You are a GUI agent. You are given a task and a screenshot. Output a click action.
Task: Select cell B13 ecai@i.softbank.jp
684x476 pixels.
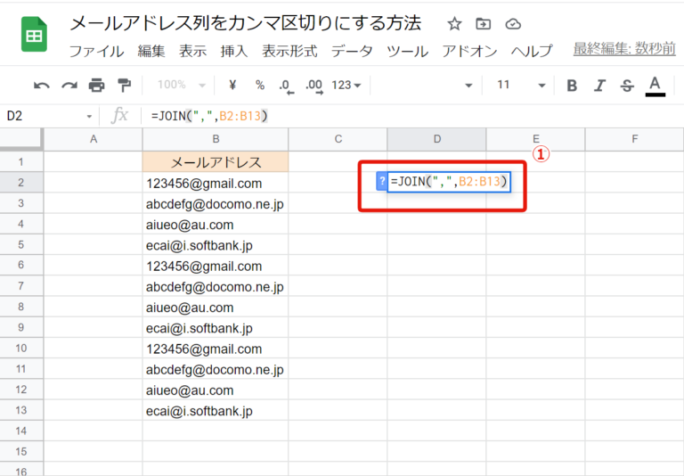tap(216, 411)
